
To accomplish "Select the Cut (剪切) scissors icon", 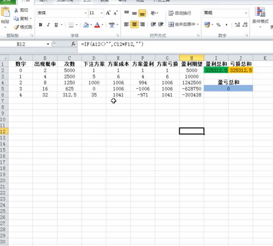I will pyautogui.click(x=16, y=10).
